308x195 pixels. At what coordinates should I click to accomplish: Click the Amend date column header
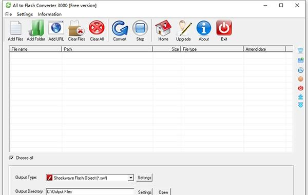(264, 49)
